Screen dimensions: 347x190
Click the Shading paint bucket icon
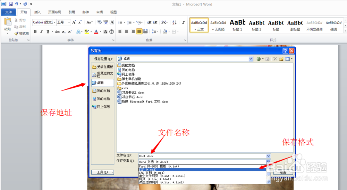pyautogui.click(x=165, y=31)
